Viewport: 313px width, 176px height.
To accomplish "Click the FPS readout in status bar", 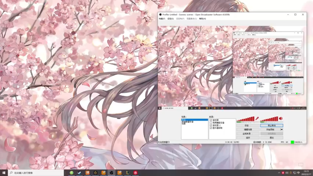I will (284, 142).
